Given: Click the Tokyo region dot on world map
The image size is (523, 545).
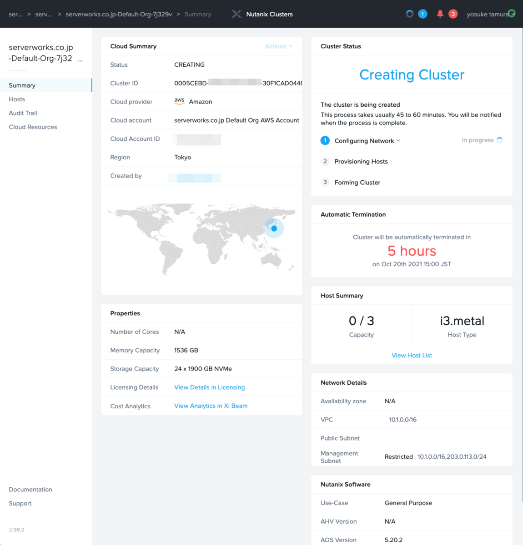Looking at the screenshot, I should (x=274, y=228).
